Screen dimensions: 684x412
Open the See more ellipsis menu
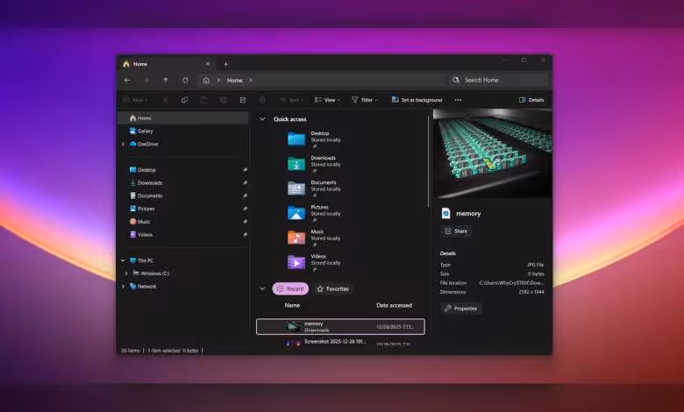(x=458, y=100)
